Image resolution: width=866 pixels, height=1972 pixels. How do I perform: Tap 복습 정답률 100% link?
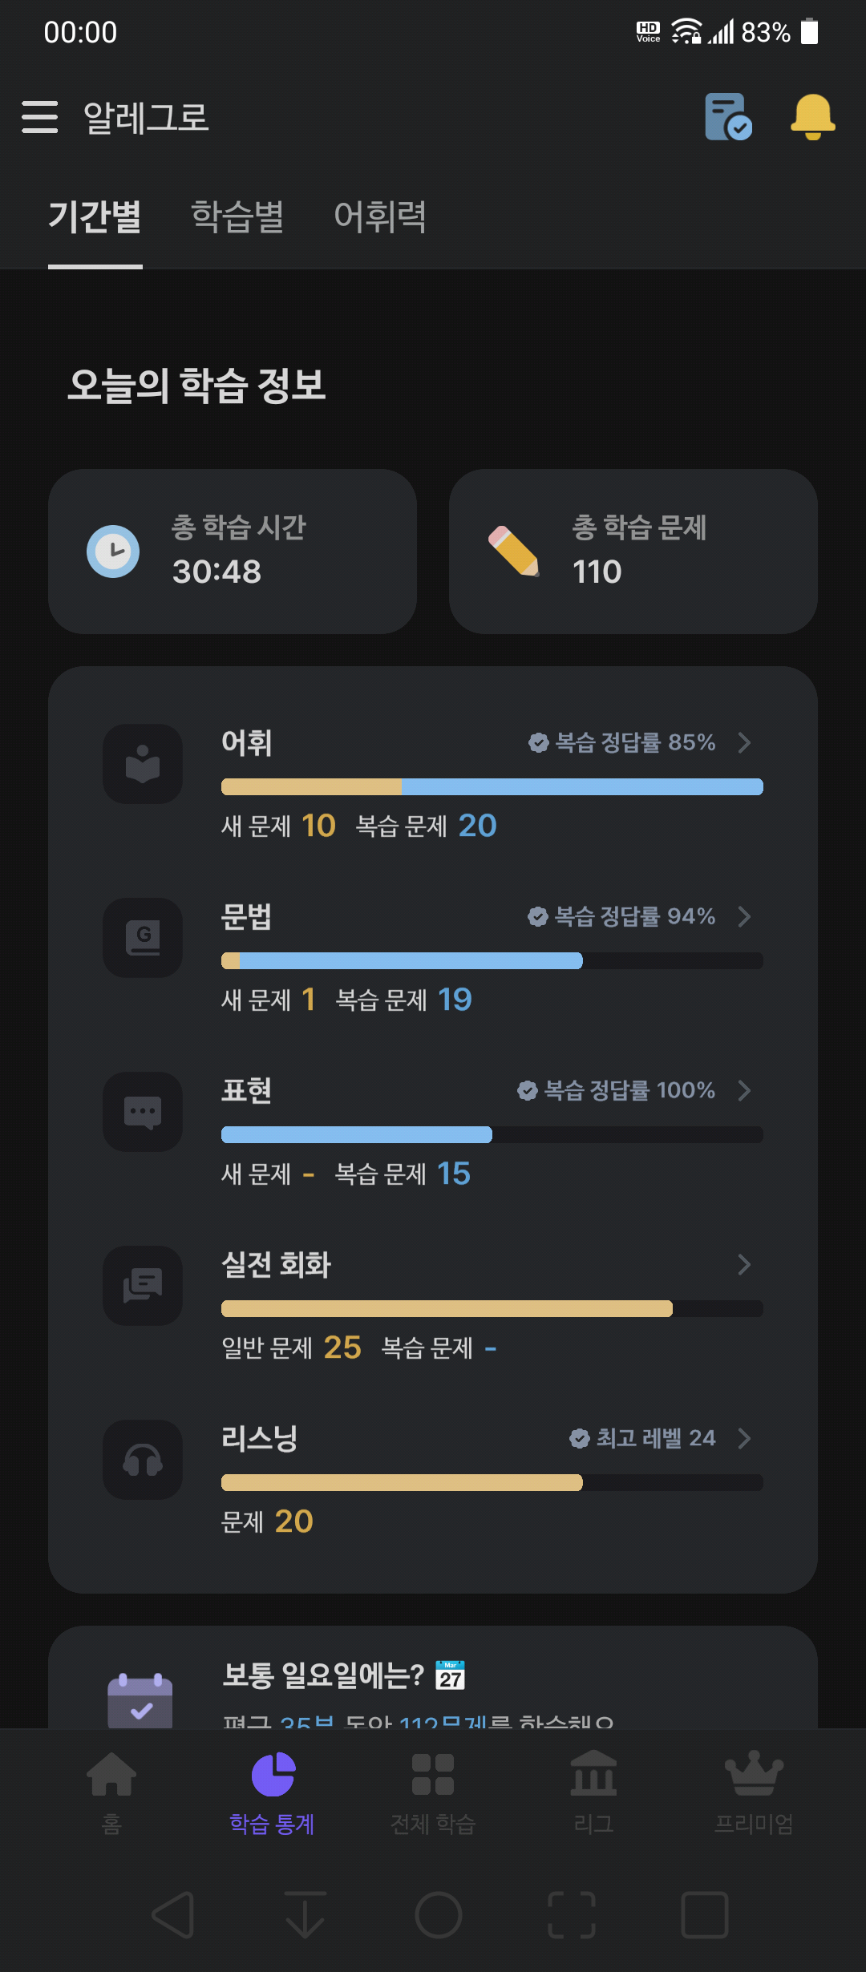tap(616, 1090)
